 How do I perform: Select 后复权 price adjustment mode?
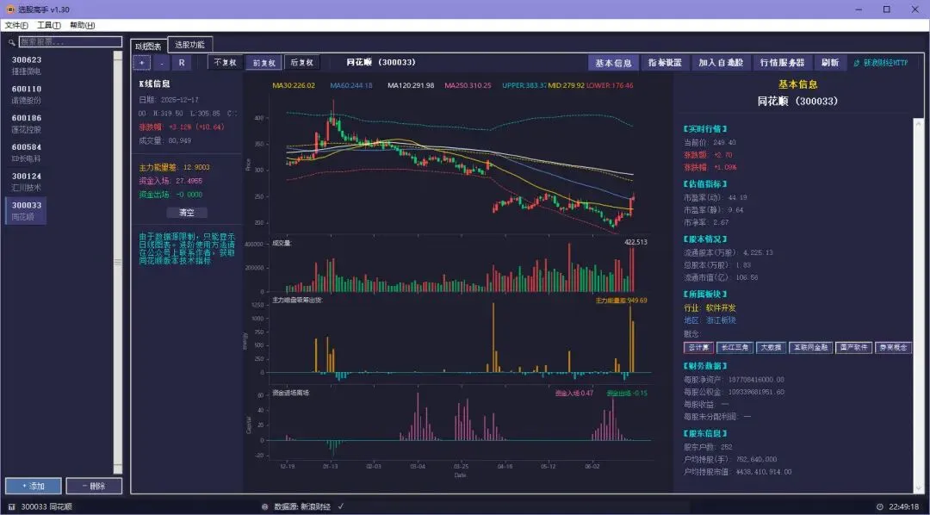coord(301,62)
